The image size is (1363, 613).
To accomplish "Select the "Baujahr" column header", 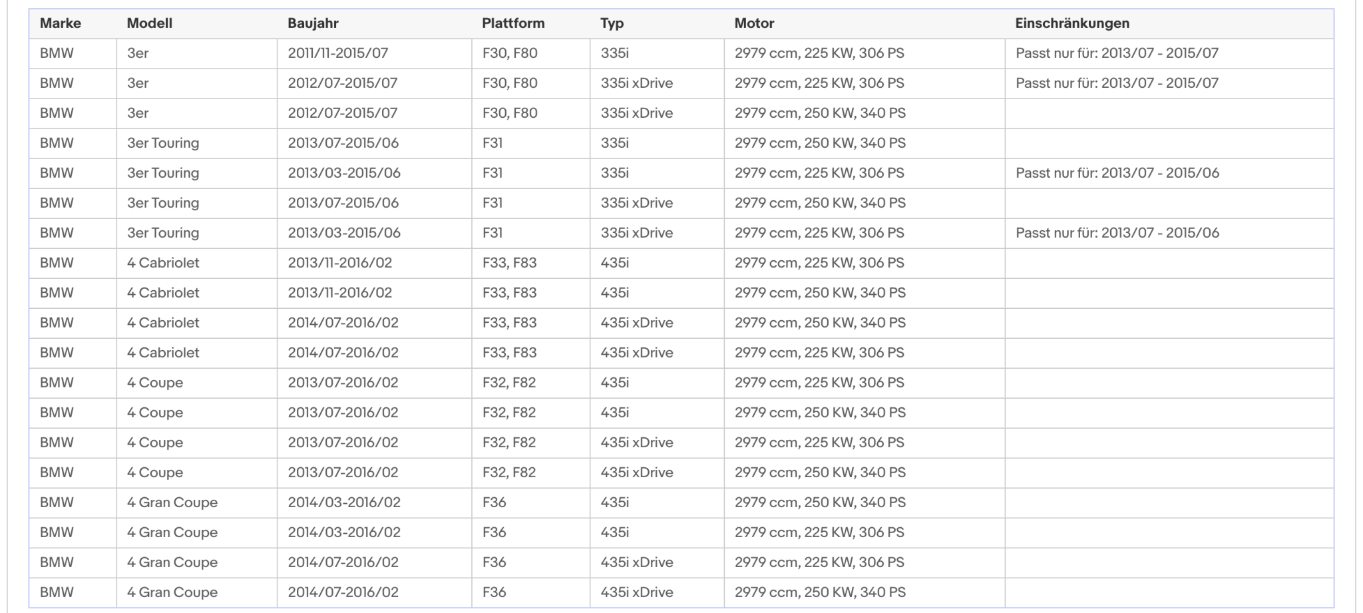I will [313, 23].
